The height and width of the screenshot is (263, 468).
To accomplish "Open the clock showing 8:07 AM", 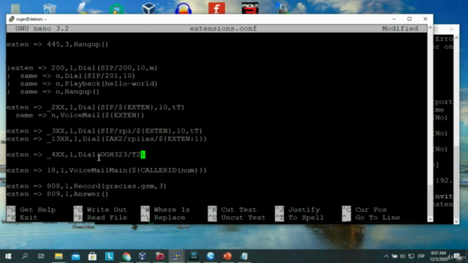I will point(439,256).
